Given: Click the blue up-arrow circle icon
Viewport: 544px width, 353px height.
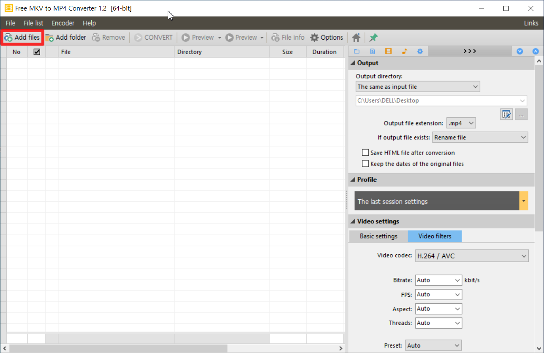Looking at the screenshot, I should pos(536,52).
